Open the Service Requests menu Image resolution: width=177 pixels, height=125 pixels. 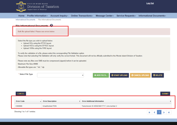coord(126,16)
